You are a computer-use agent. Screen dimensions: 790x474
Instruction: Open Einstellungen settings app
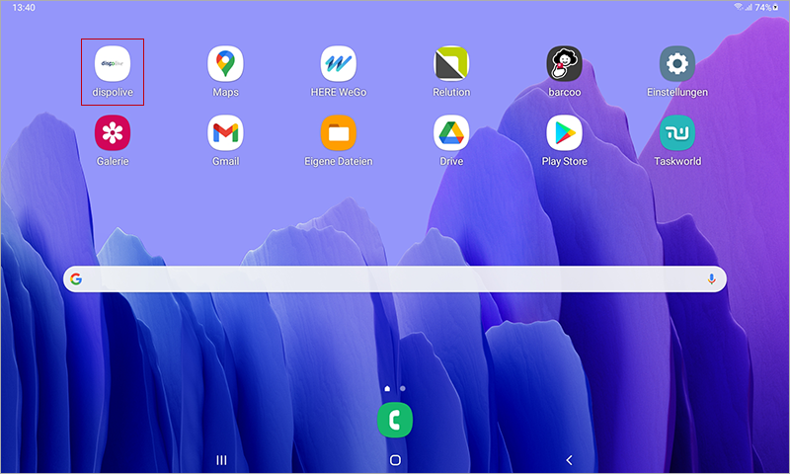677,64
